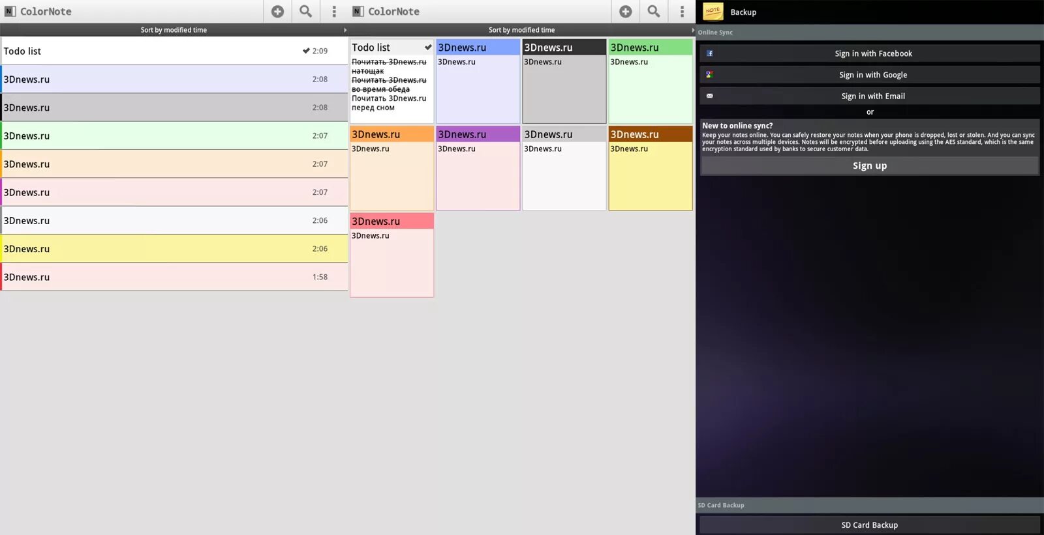The height and width of the screenshot is (535, 1044).
Task: Sign in with Google
Action: tap(870, 74)
